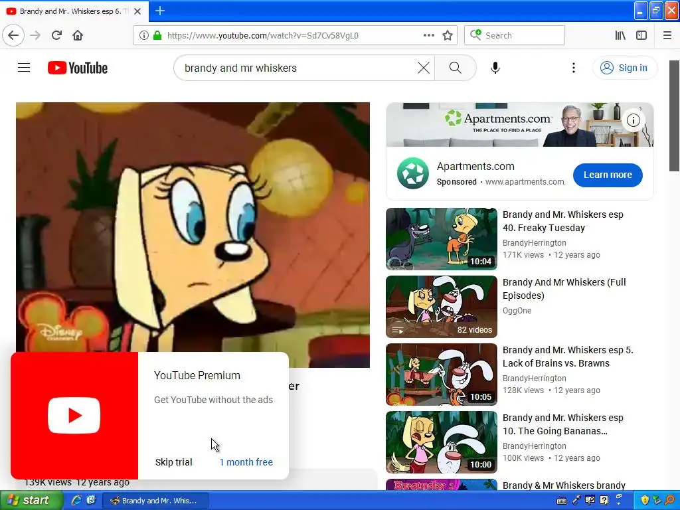Open the Windows start menu
Viewport: 680px width, 510px height.
coord(31,501)
